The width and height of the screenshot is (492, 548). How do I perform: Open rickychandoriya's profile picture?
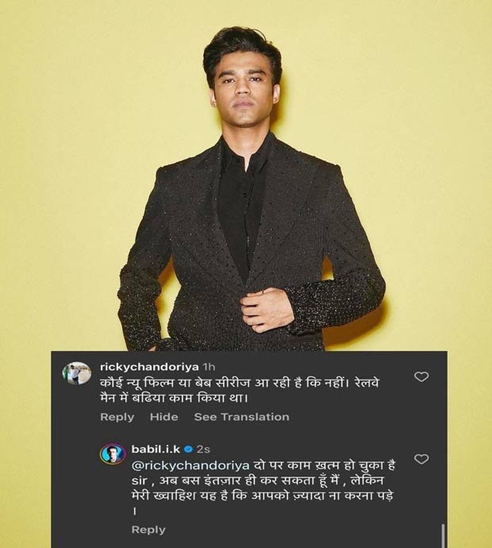[77, 373]
